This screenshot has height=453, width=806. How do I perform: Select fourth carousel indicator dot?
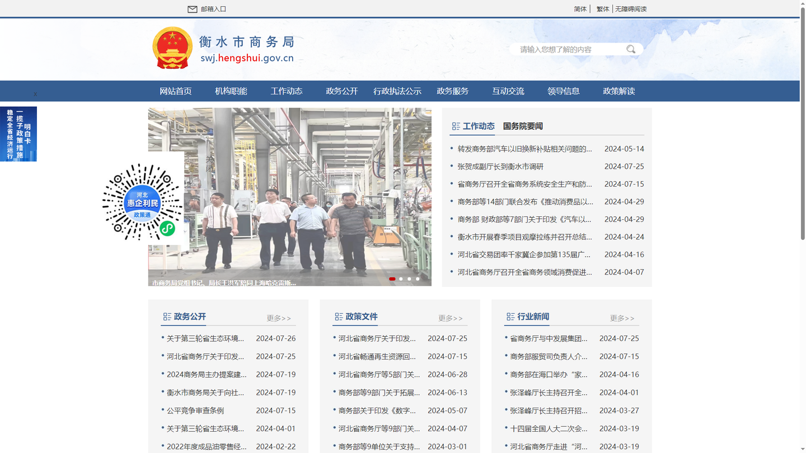418,279
